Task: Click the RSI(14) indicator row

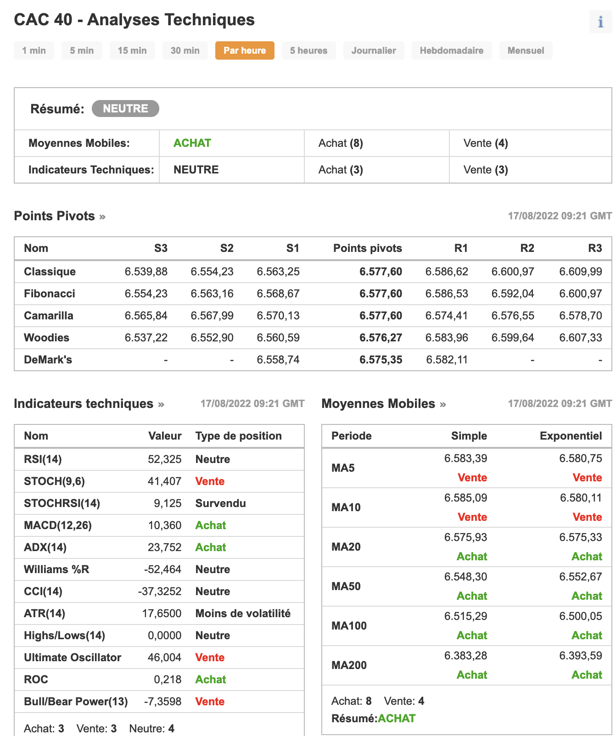Action: tap(43, 459)
